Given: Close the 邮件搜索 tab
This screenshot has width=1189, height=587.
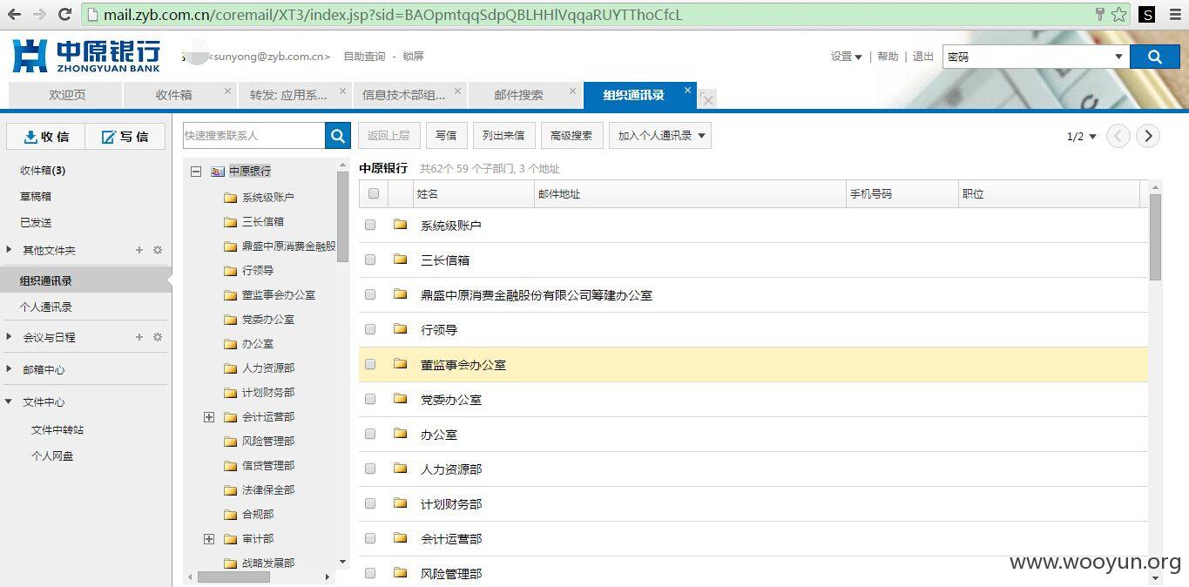Looking at the screenshot, I should (x=573, y=91).
